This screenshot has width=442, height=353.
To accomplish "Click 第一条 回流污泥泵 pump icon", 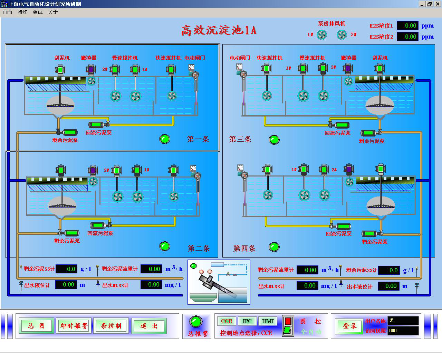I will tap(98, 124).
